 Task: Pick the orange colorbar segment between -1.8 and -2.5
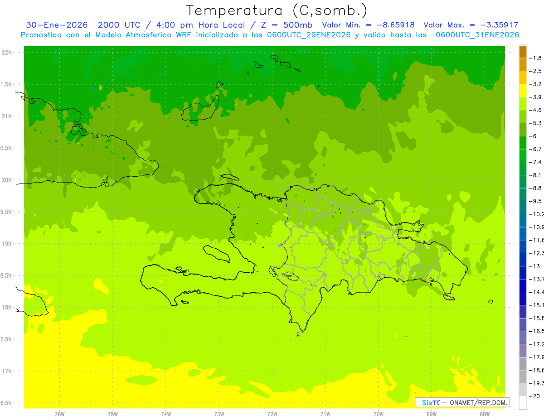[523, 65]
